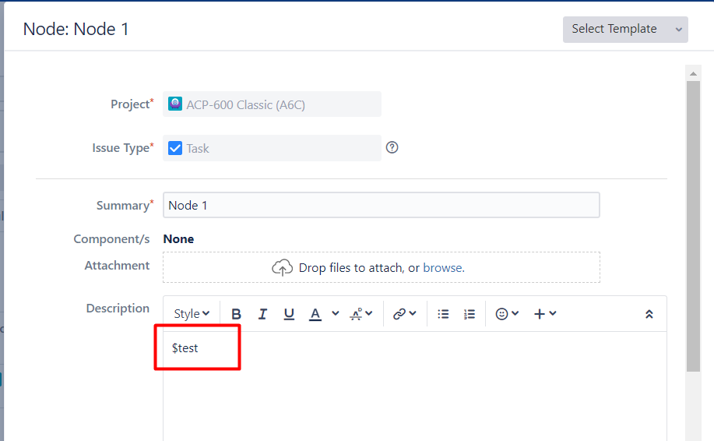Open more text colors dropdown arrow
Image resolution: width=714 pixels, height=441 pixels.
coord(336,313)
